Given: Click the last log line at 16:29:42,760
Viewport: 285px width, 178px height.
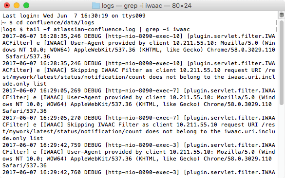Looking at the screenshot, I should (139, 172).
